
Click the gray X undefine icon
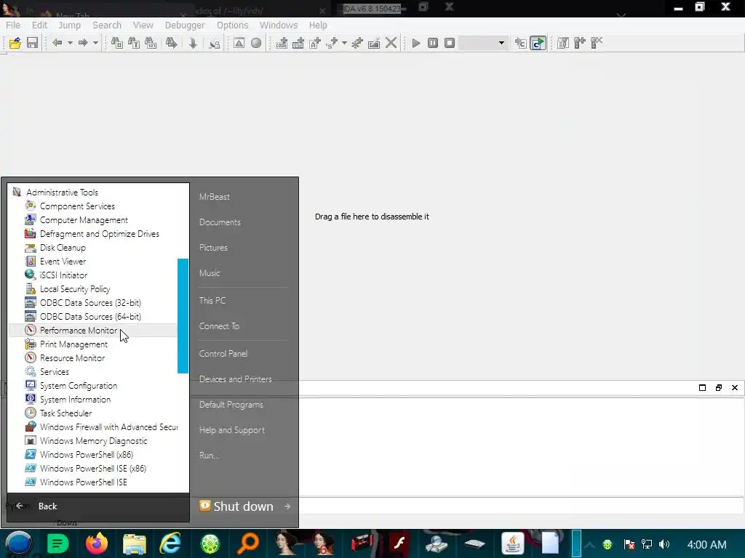(391, 43)
